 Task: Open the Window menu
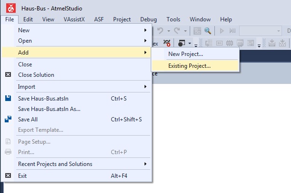[200, 19]
